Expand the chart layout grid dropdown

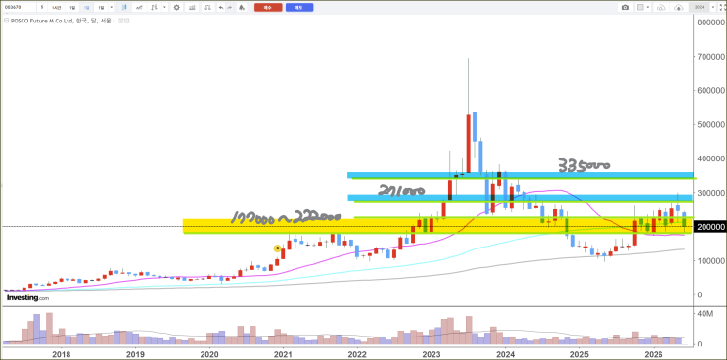pyautogui.click(x=648, y=8)
